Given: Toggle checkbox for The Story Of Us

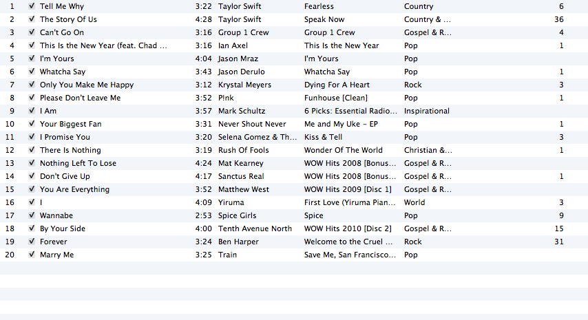Looking at the screenshot, I should pyautogui.click(x=32, y=19).
